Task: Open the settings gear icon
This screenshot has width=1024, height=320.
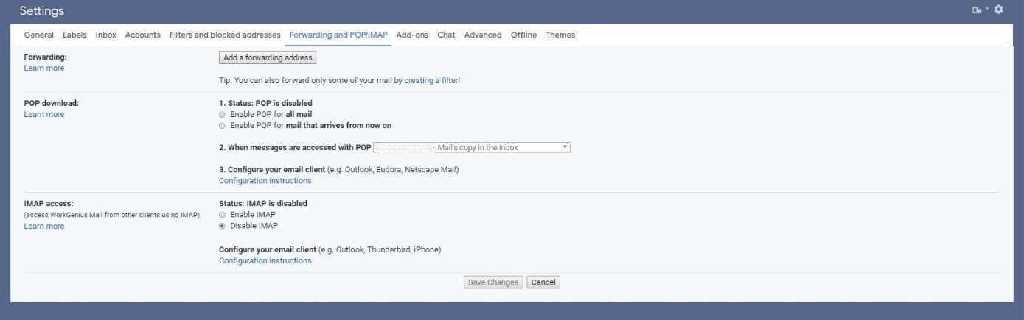Action: pyautogui.click(x=999, y=10)
